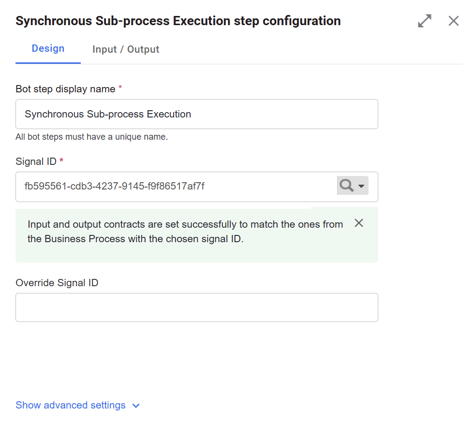Screen dimensions: 474x423
Task: Click the 'Override Signal ID' label
Action: coord(57,283)
